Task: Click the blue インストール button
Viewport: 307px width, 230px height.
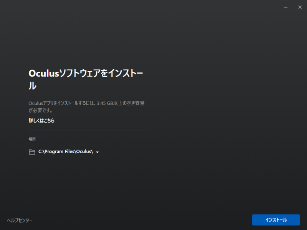Action: point(276,220)
